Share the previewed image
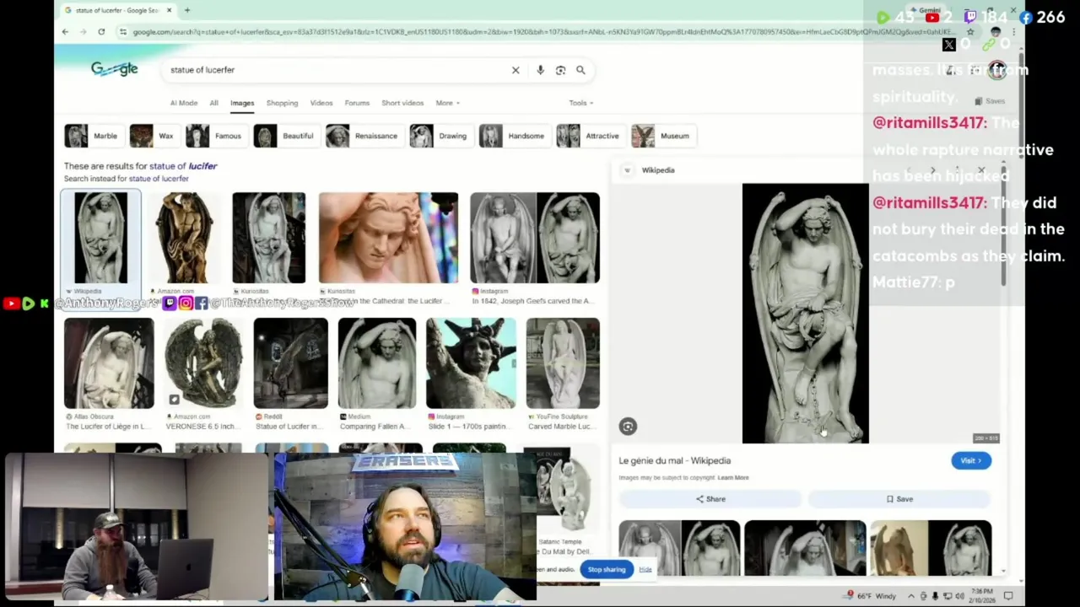This screenshot has width=1080, height=607. 710,499
